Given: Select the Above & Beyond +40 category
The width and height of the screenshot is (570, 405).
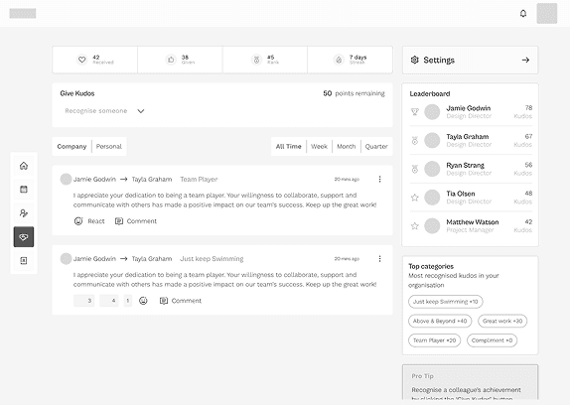Looking at the screenshot, I should (x=440, y=321).
